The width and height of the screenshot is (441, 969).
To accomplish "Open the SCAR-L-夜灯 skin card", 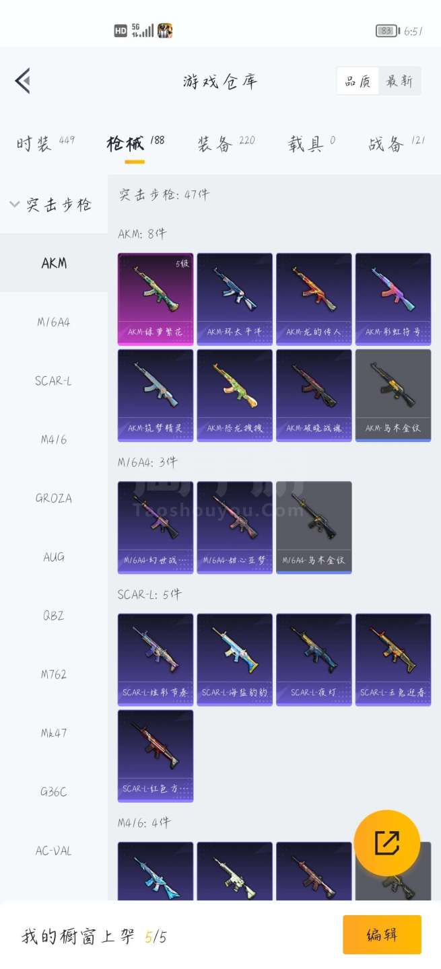I will 314,659.
